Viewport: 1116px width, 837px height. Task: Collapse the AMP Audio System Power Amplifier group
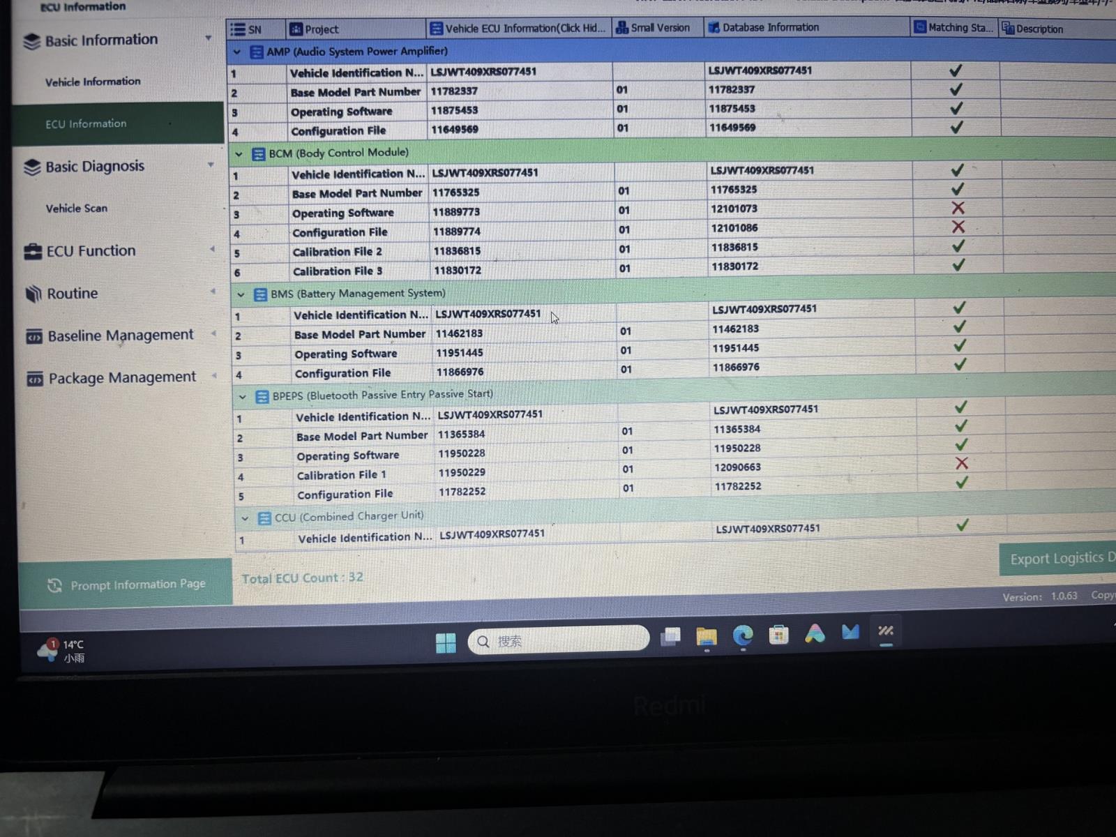237,52
